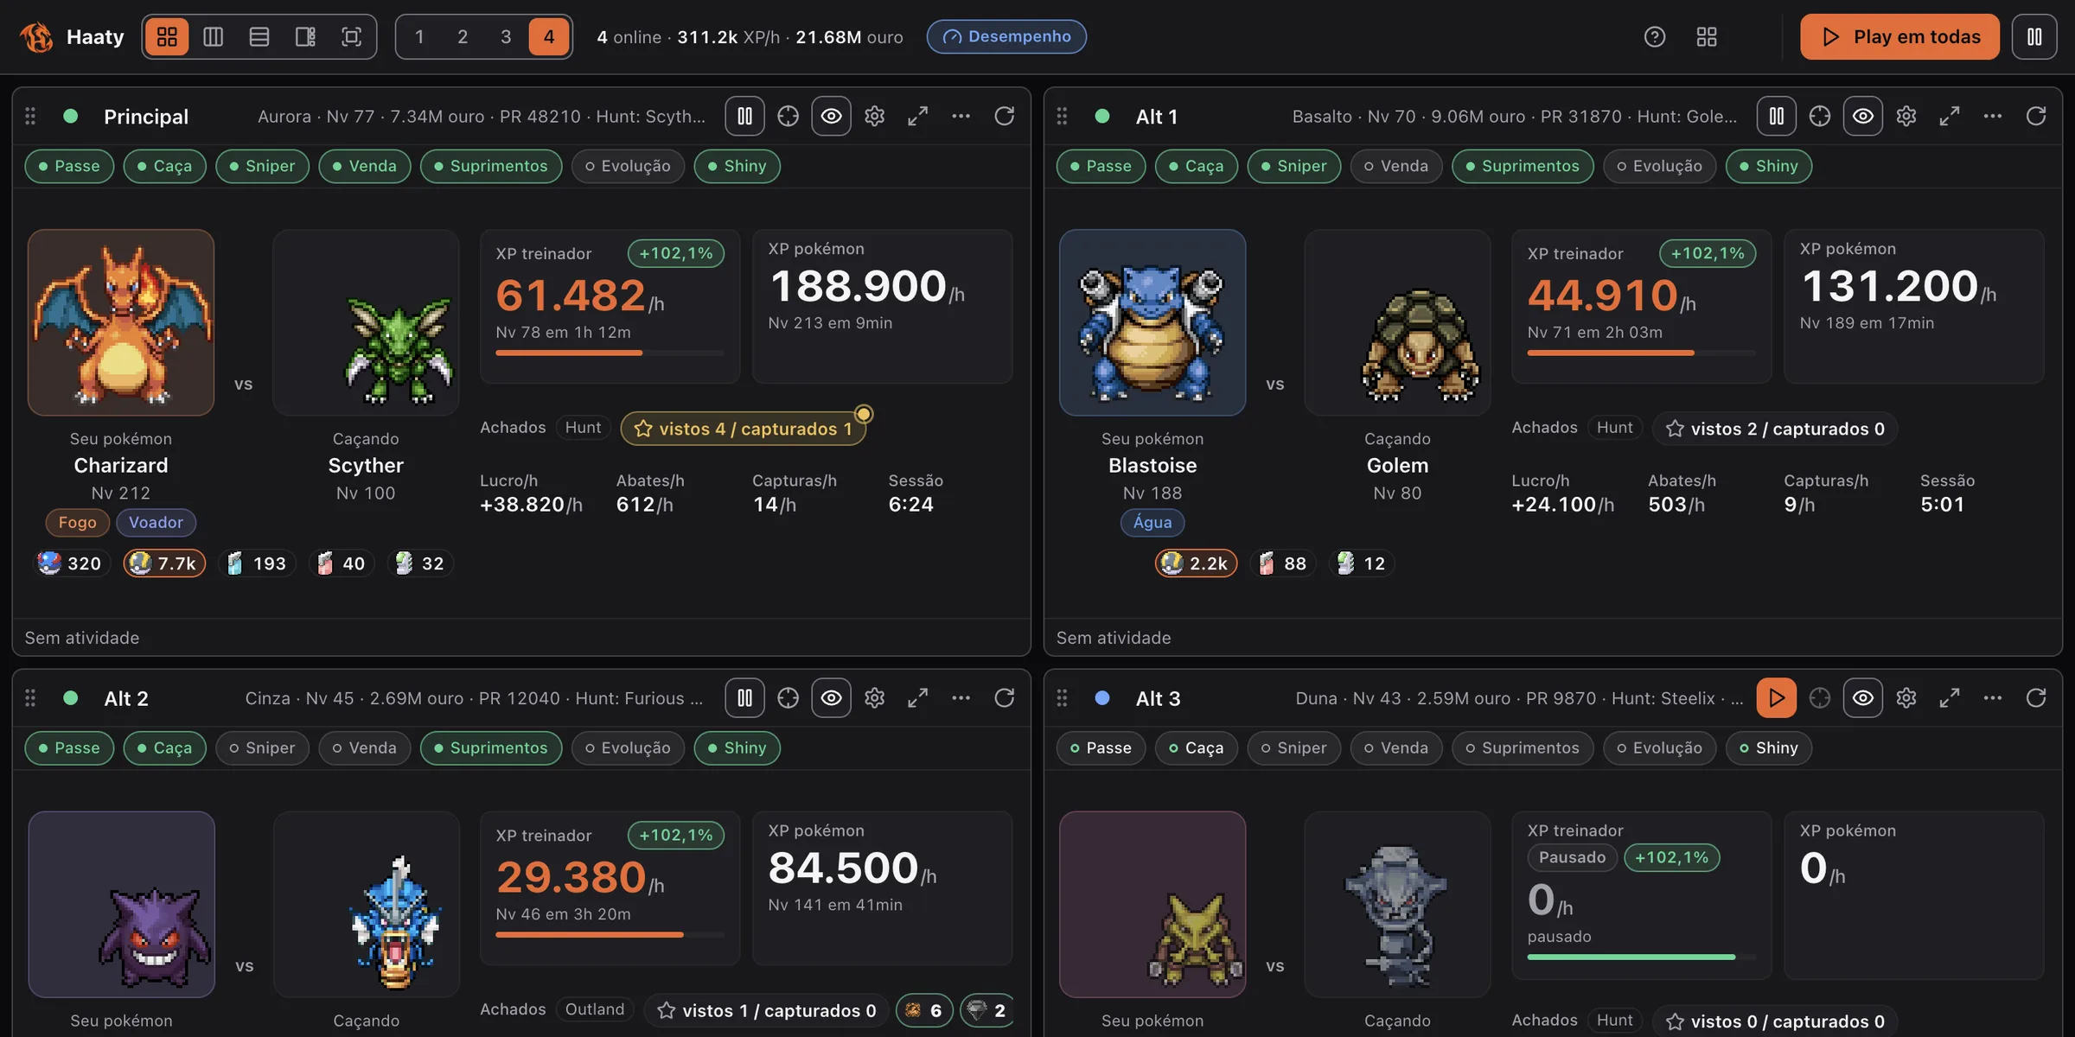
Task: Disable Shiny on the Principal panel
Action: (x=737, y=166)
